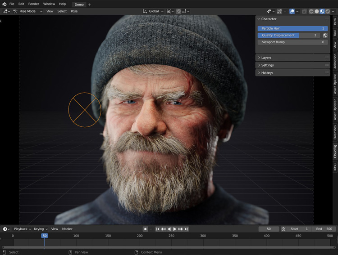
Task: Expand the Hotkeys panel
Action: (293, 73)
